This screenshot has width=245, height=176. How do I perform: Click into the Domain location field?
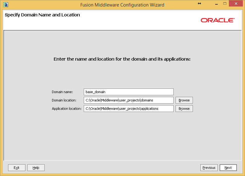pyautogui.click(x=129, y=100)
